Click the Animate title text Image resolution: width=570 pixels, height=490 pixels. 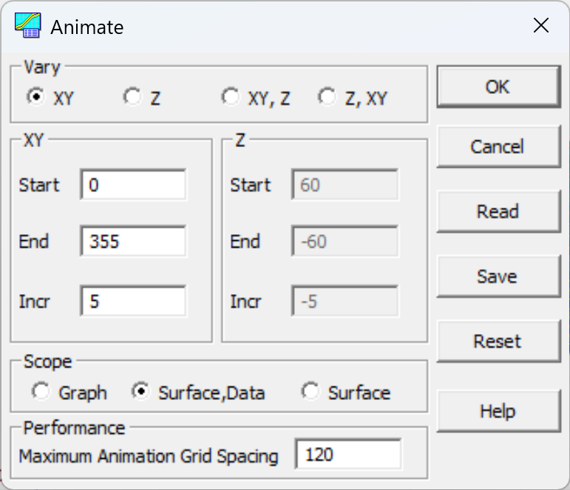87,27
